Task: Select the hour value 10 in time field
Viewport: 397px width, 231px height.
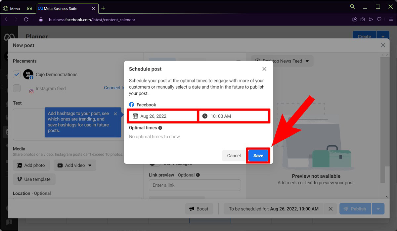Action: 213,116
